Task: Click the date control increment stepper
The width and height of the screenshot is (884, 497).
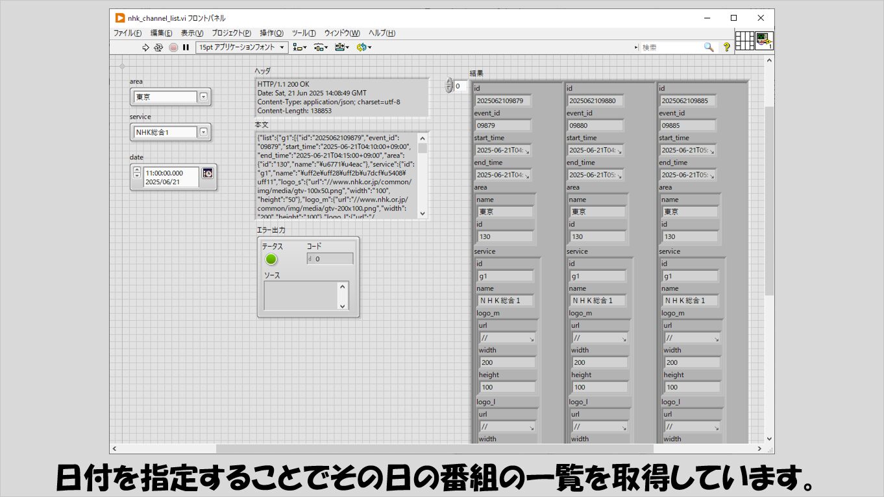Action: pyautogui.click(x=137, y=170)
